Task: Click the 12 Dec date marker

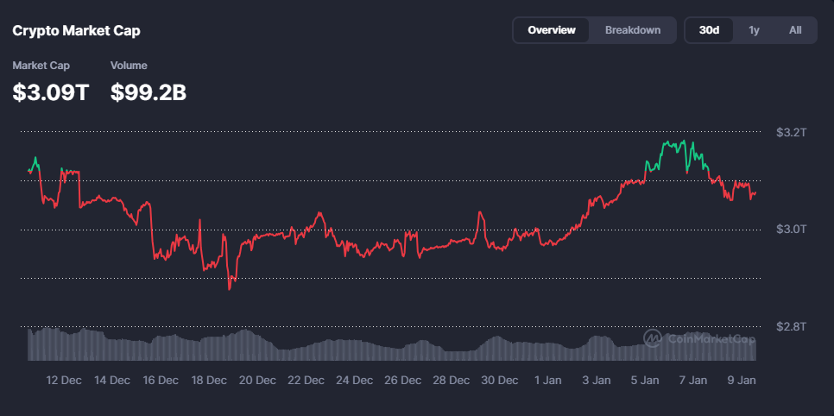Action: 64,381
